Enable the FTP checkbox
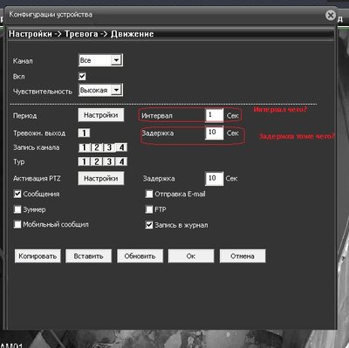This screenshot has height=348, width=349. pos(149,209)
